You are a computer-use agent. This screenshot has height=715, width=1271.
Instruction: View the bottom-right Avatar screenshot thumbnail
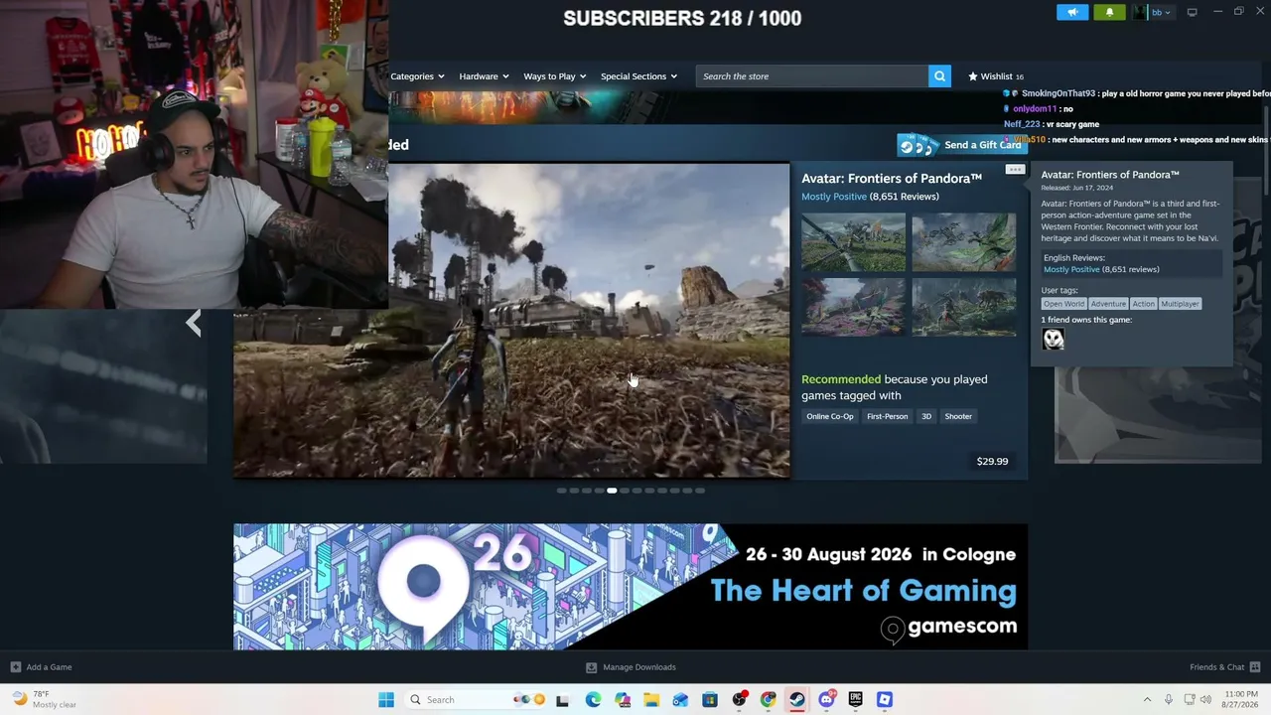[964, 307]
